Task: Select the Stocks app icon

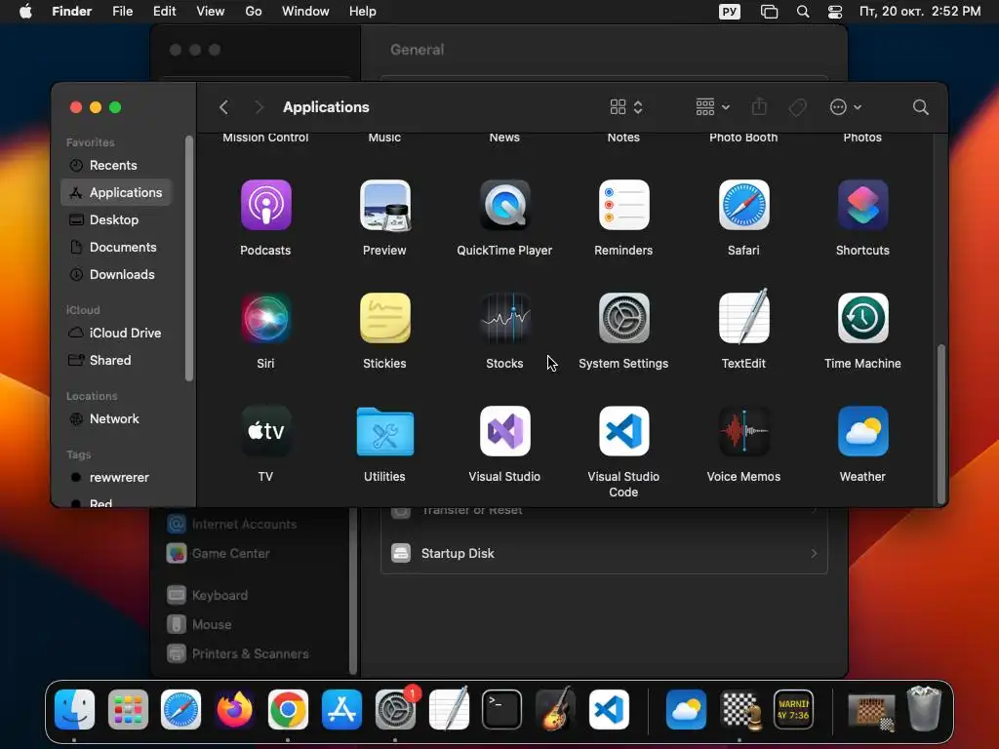Action: pos(504,318)
